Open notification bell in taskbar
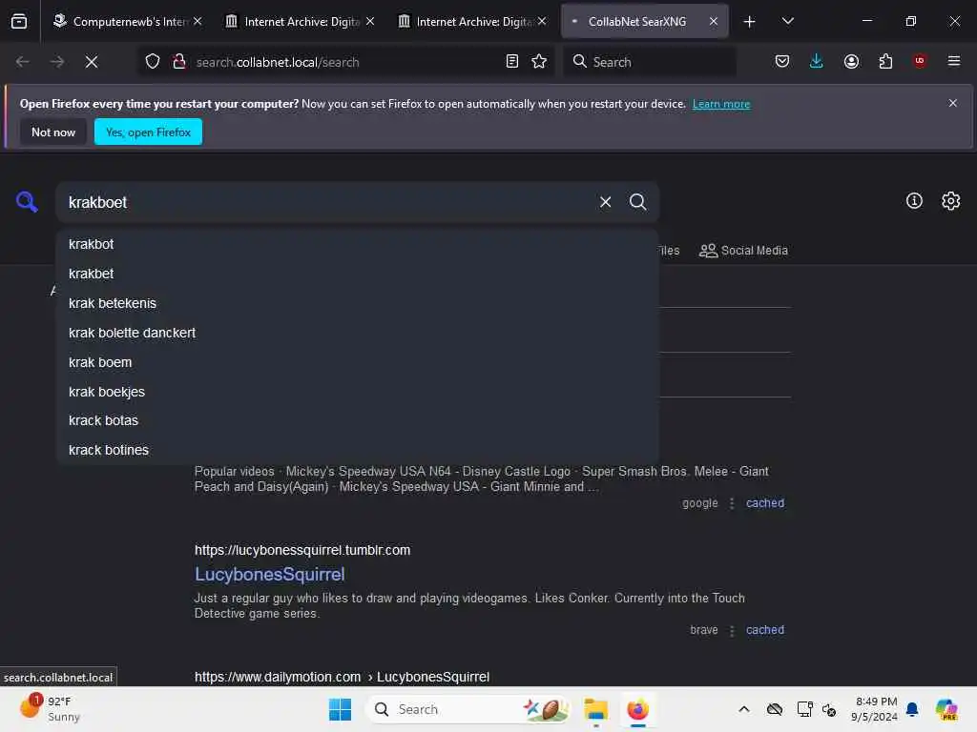This screenshot has width=977, height=732. (x=912, y=709)
